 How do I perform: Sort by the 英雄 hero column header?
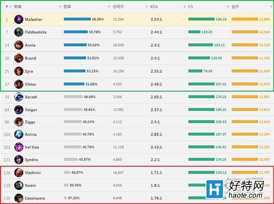pyautogui.click(x=17, y=7)
